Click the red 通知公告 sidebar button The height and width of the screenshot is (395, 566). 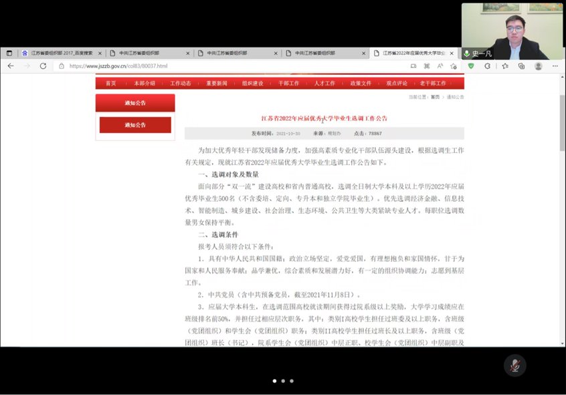pyautogui.click(x=135, y=125)
